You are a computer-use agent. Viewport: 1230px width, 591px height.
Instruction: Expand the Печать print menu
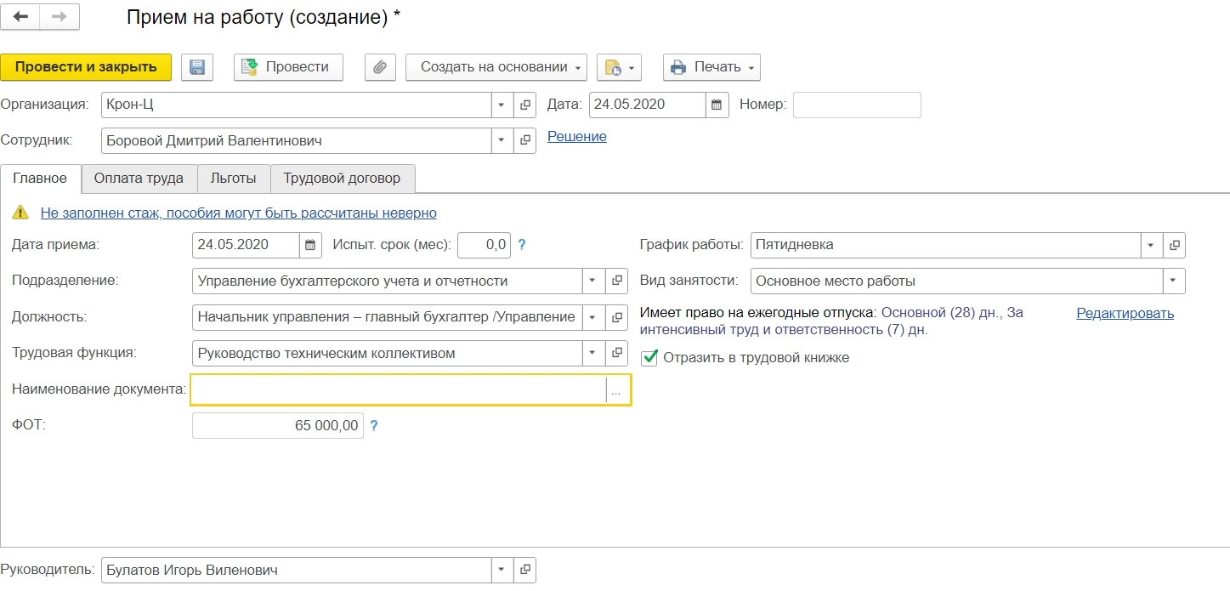pyautogui.click(x=711, y=67)
